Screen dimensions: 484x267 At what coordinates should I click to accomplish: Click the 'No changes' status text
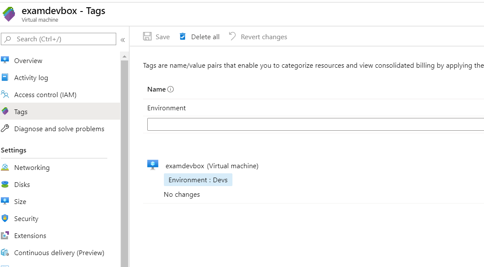tap(182, 195)
